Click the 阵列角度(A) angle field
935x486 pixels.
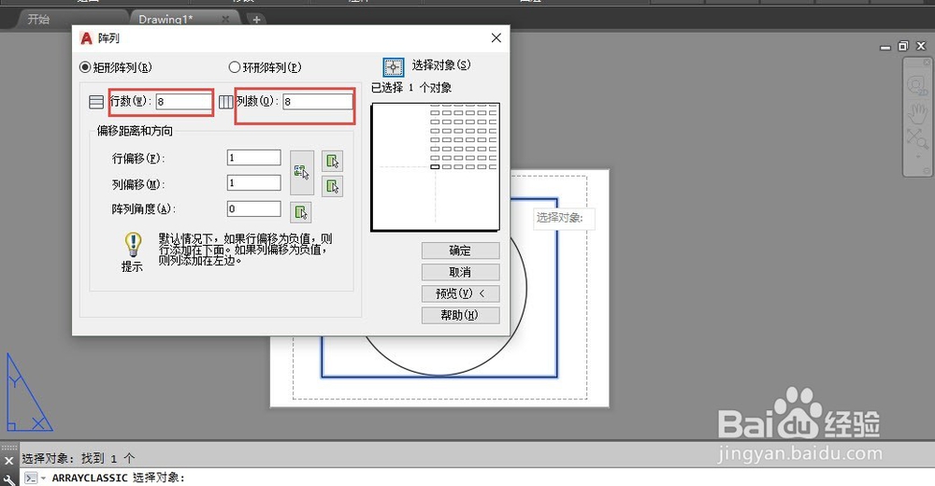coord(254,208)
